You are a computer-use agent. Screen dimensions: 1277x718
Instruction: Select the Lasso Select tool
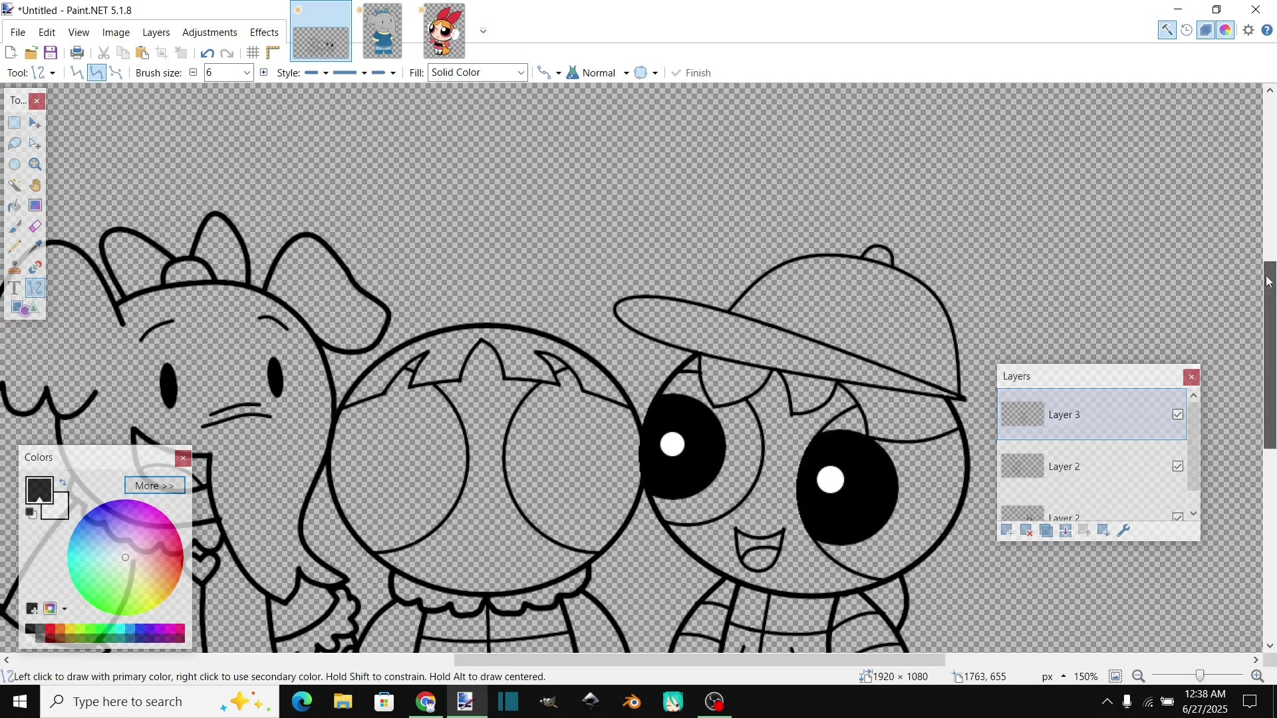pyautogui.click(x=15, y=144)
